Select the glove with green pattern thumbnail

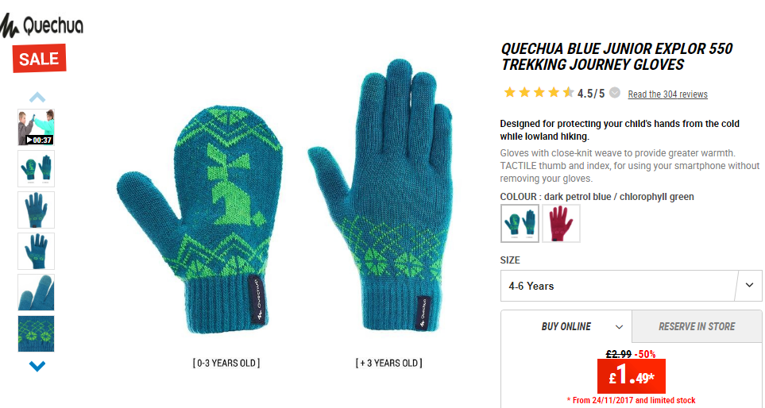[36, 251]
